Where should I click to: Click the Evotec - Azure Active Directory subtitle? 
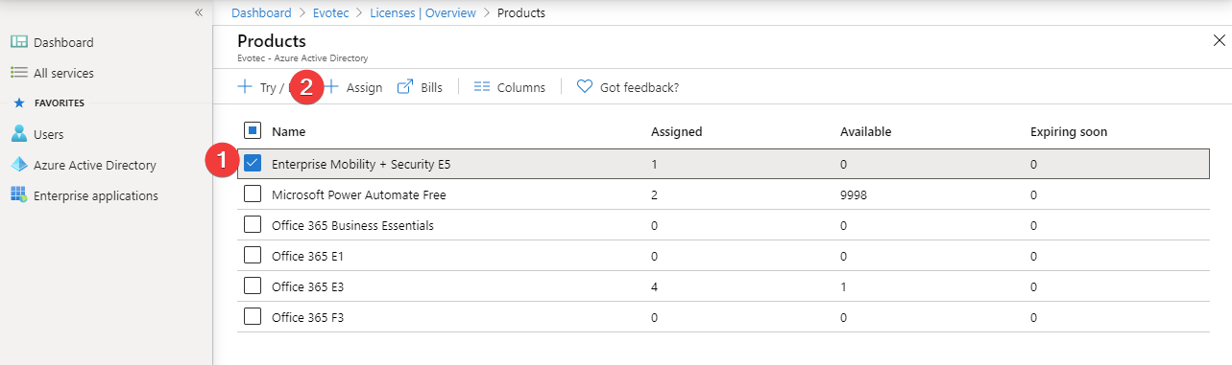coord(302,58)
